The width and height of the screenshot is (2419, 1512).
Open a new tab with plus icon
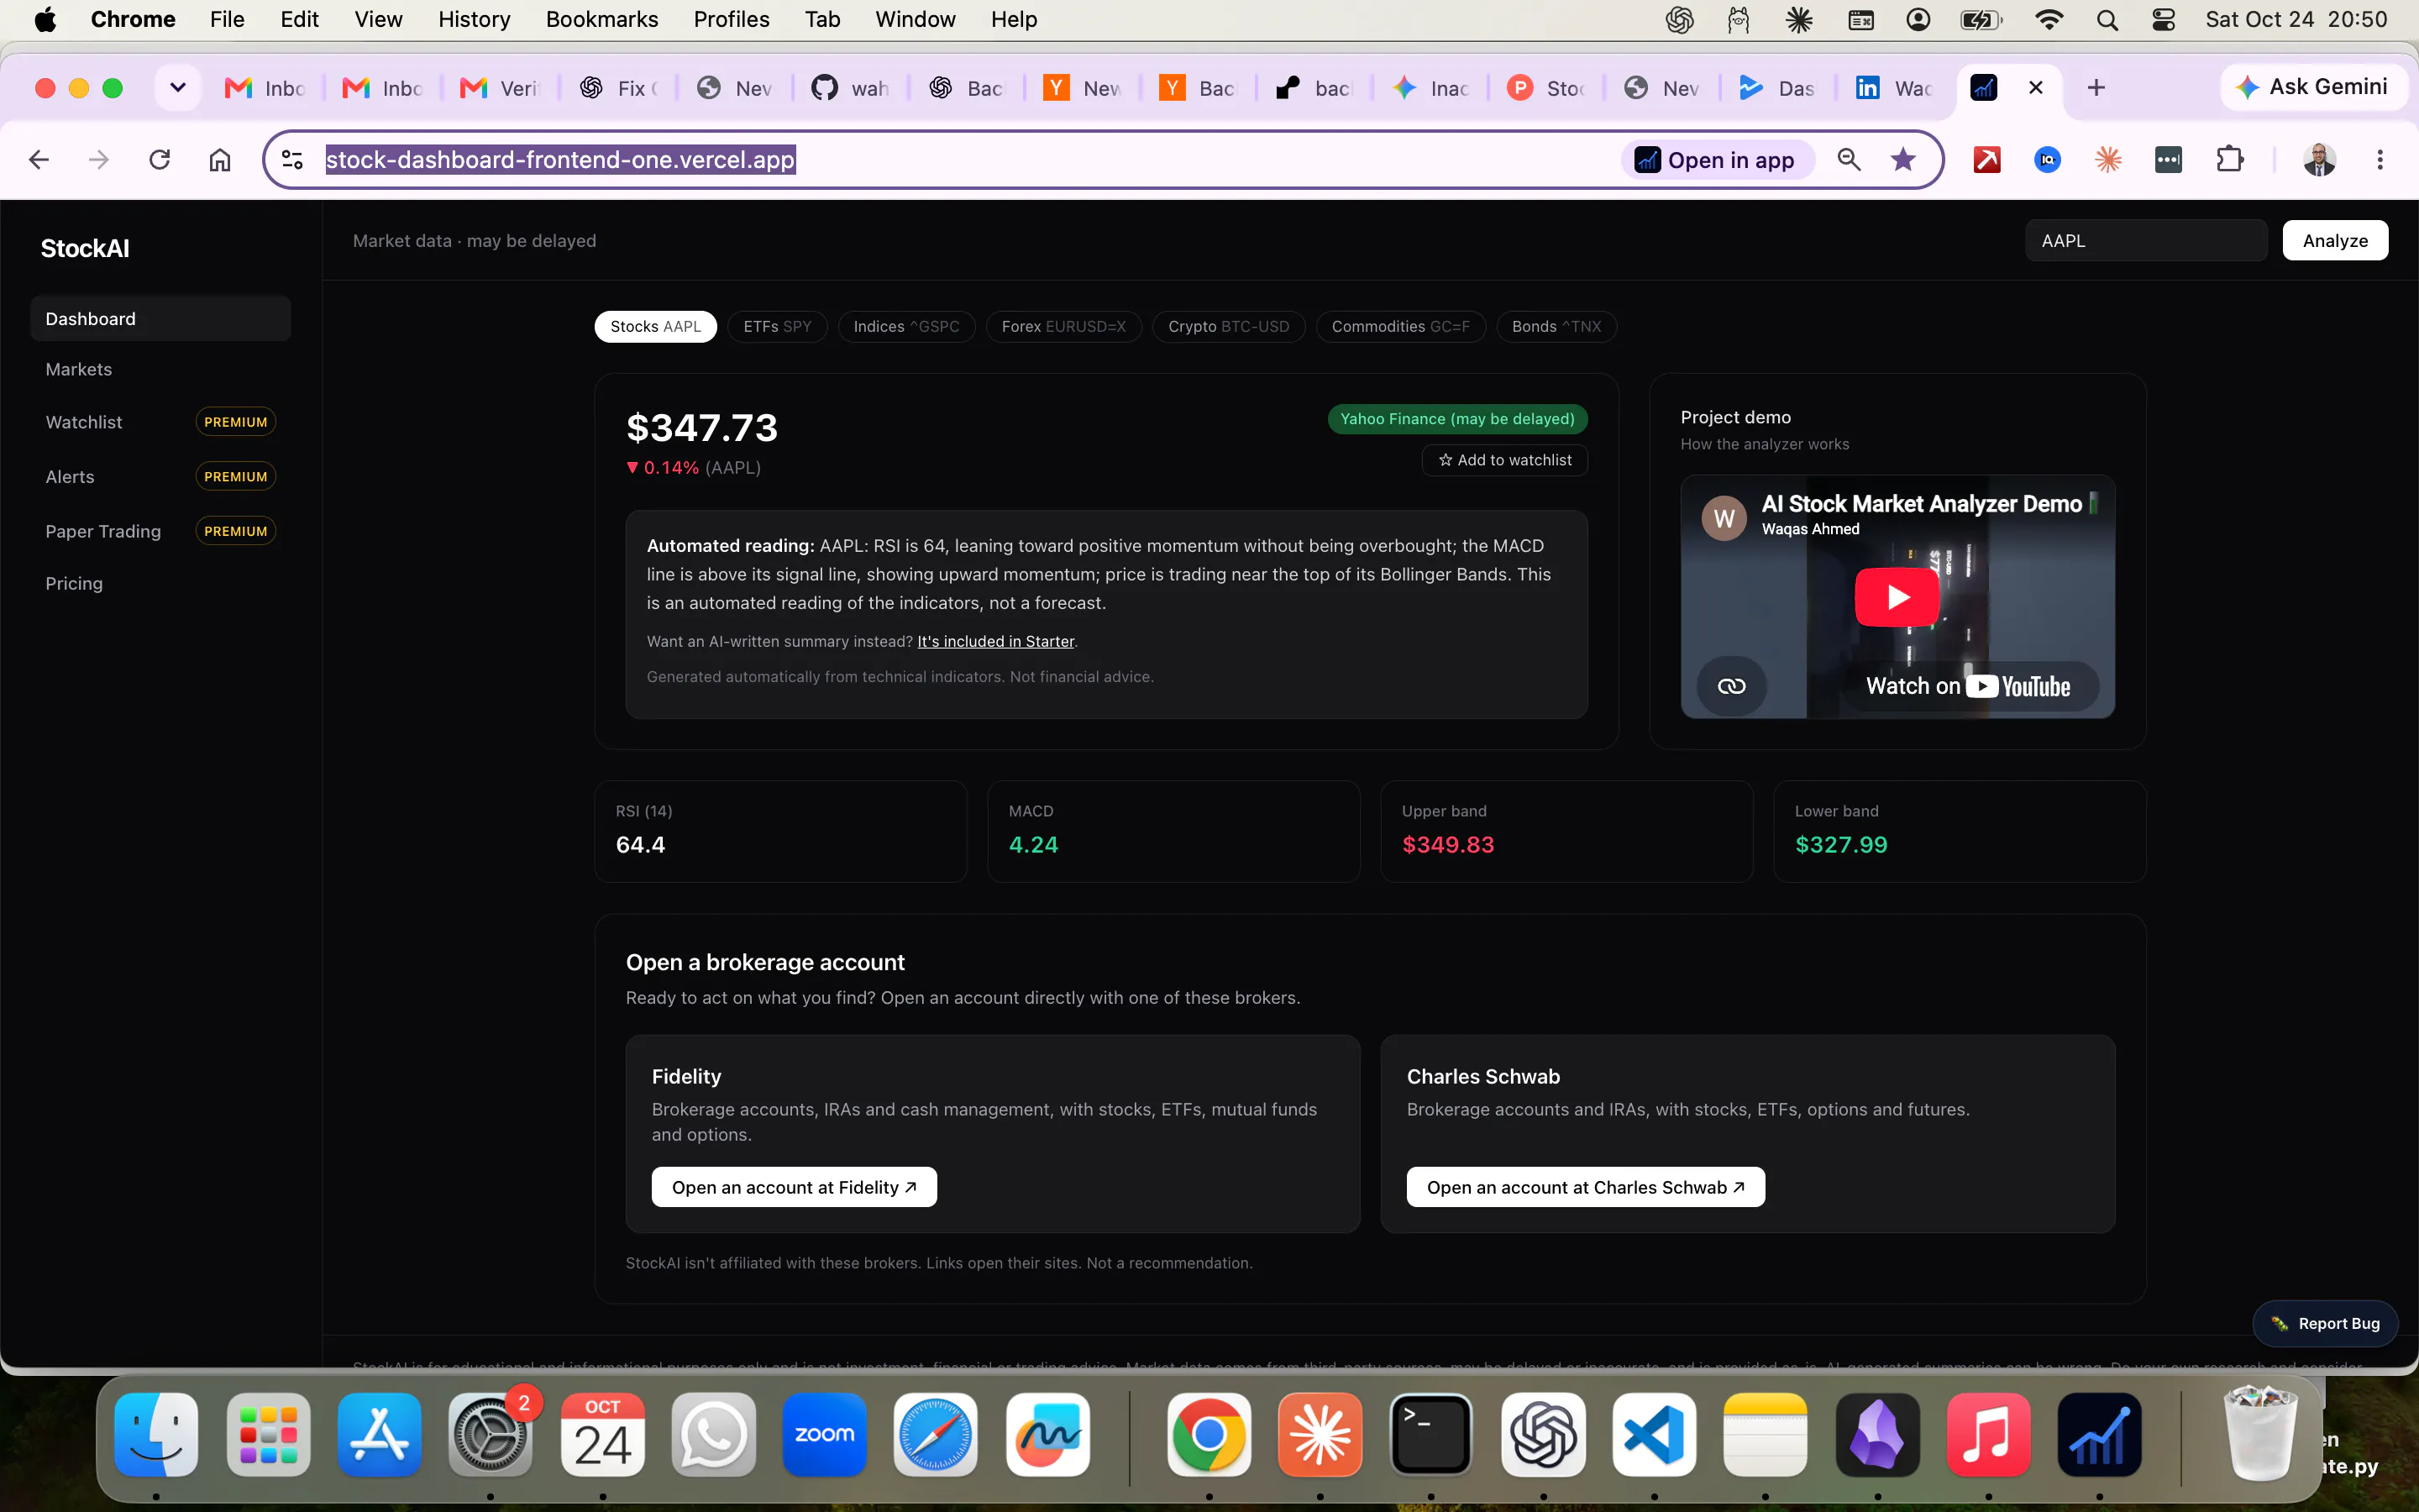click(x=2096, y=88)
